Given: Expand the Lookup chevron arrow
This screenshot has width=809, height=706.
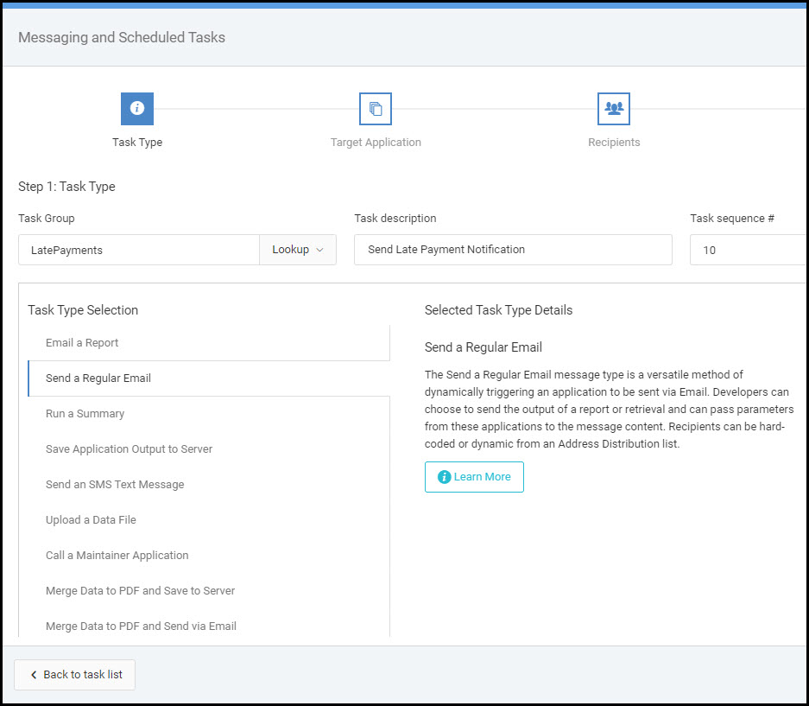Looking at the screenshot, I should point(318,249).
